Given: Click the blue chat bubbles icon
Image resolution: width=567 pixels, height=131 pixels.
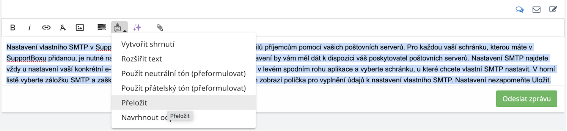Looking at the screenshot, I should pyautogui.click(x=520, y=10).
